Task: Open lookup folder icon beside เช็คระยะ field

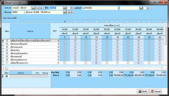Action: tap(65, 12)
